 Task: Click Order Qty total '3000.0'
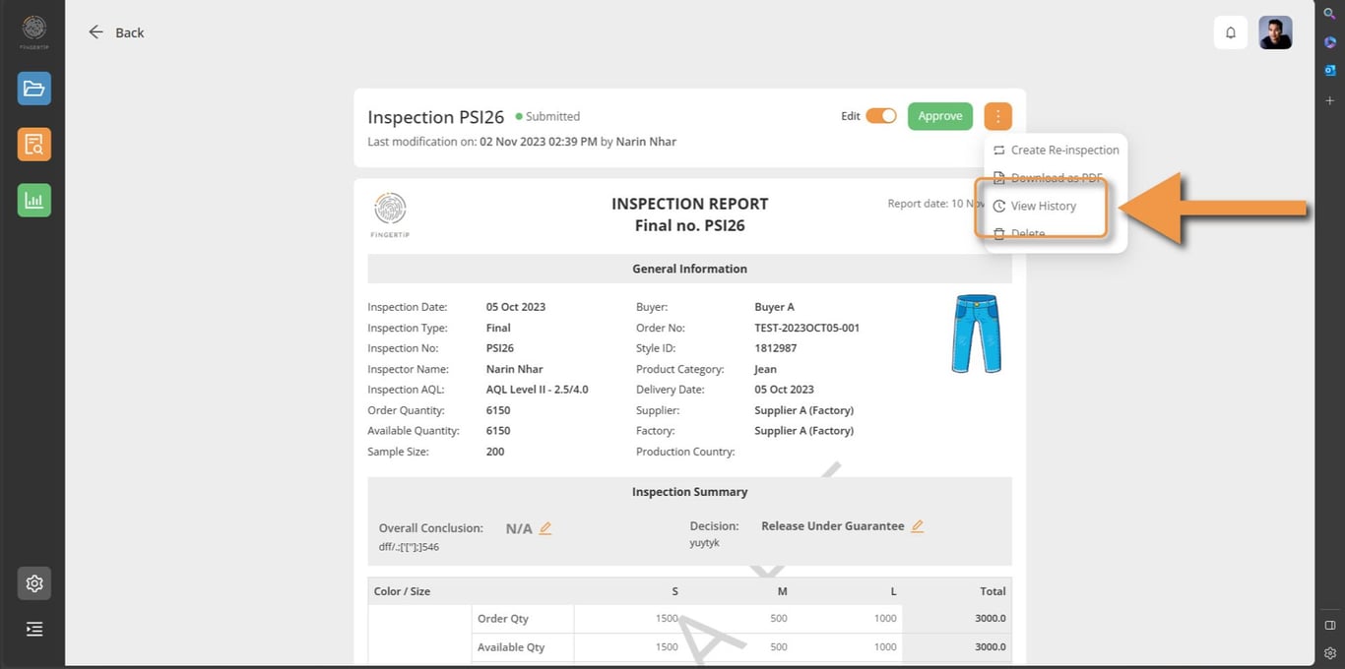(991, 619)
